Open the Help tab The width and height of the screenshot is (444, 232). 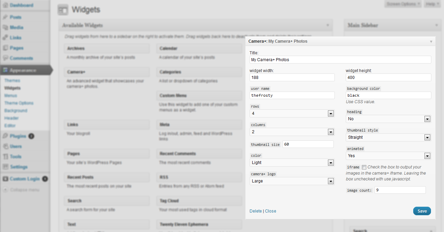pyautogui.click(x=433, y=4)
